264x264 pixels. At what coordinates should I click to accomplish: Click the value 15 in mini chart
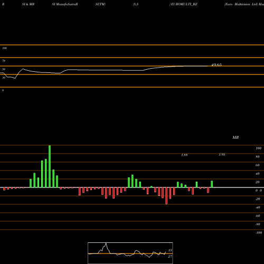tap(170, 250)
